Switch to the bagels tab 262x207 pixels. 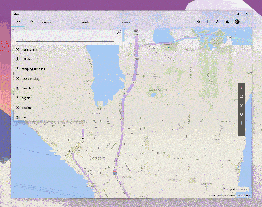point(85,22)
